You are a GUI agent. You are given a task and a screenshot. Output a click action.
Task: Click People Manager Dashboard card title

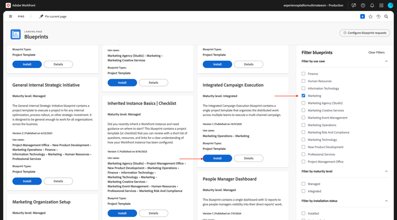pos(229,179)
